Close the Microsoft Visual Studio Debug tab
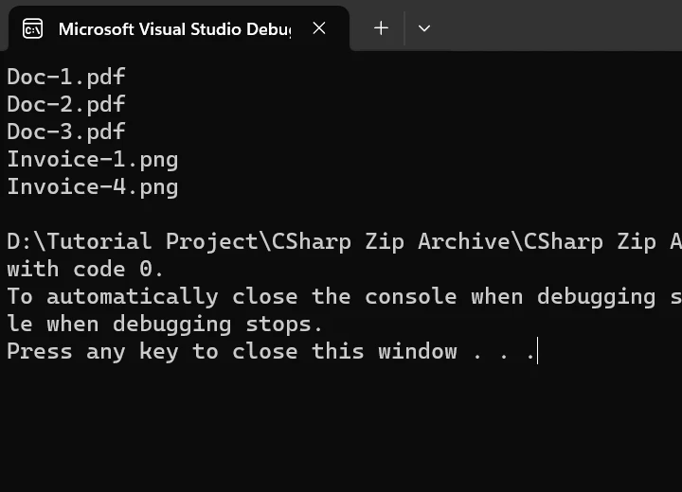This screenshot has height=492, width=682. (319, 28)
